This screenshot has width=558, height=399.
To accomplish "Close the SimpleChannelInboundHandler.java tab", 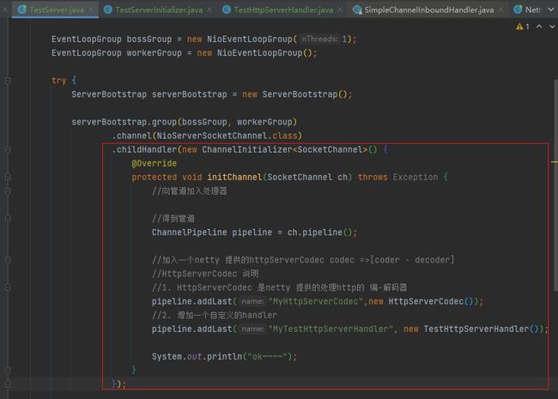I will 500,9.
